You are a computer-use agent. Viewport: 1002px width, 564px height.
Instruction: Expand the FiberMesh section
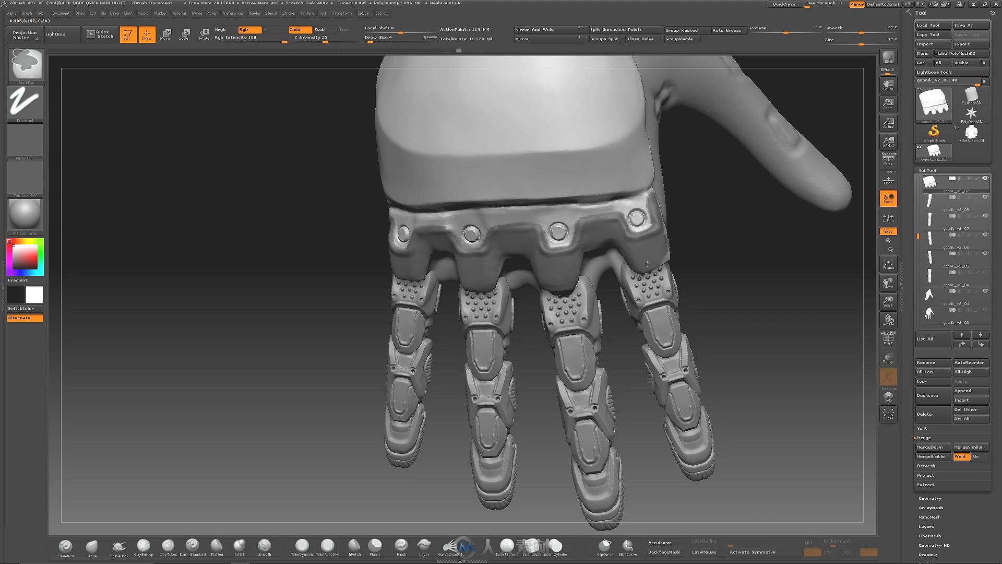[930, 536]
